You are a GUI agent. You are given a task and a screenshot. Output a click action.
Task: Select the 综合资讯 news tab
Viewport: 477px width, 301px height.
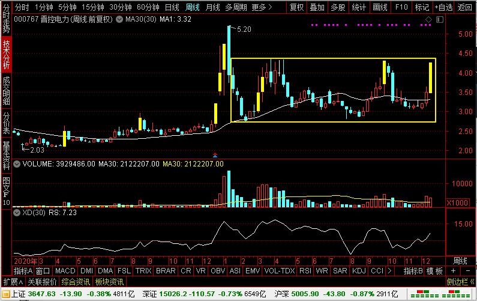tap(74, 282)
